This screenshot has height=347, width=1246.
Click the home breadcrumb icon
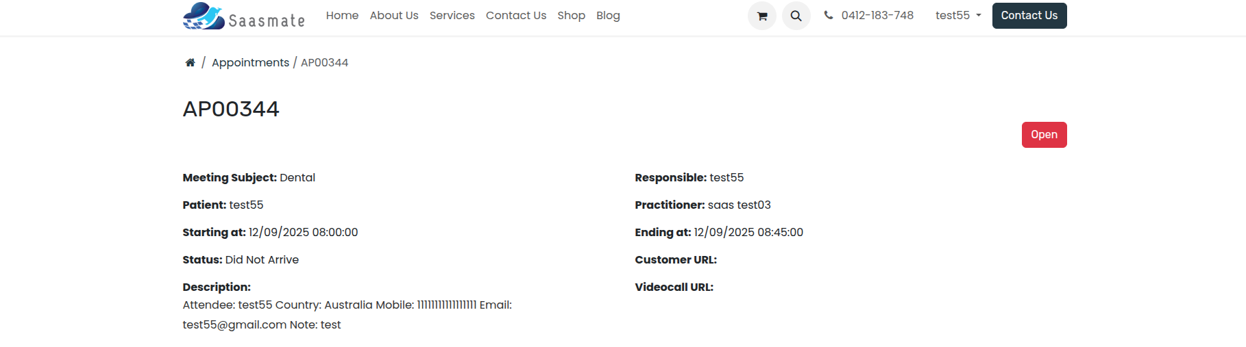pos(190,63)
